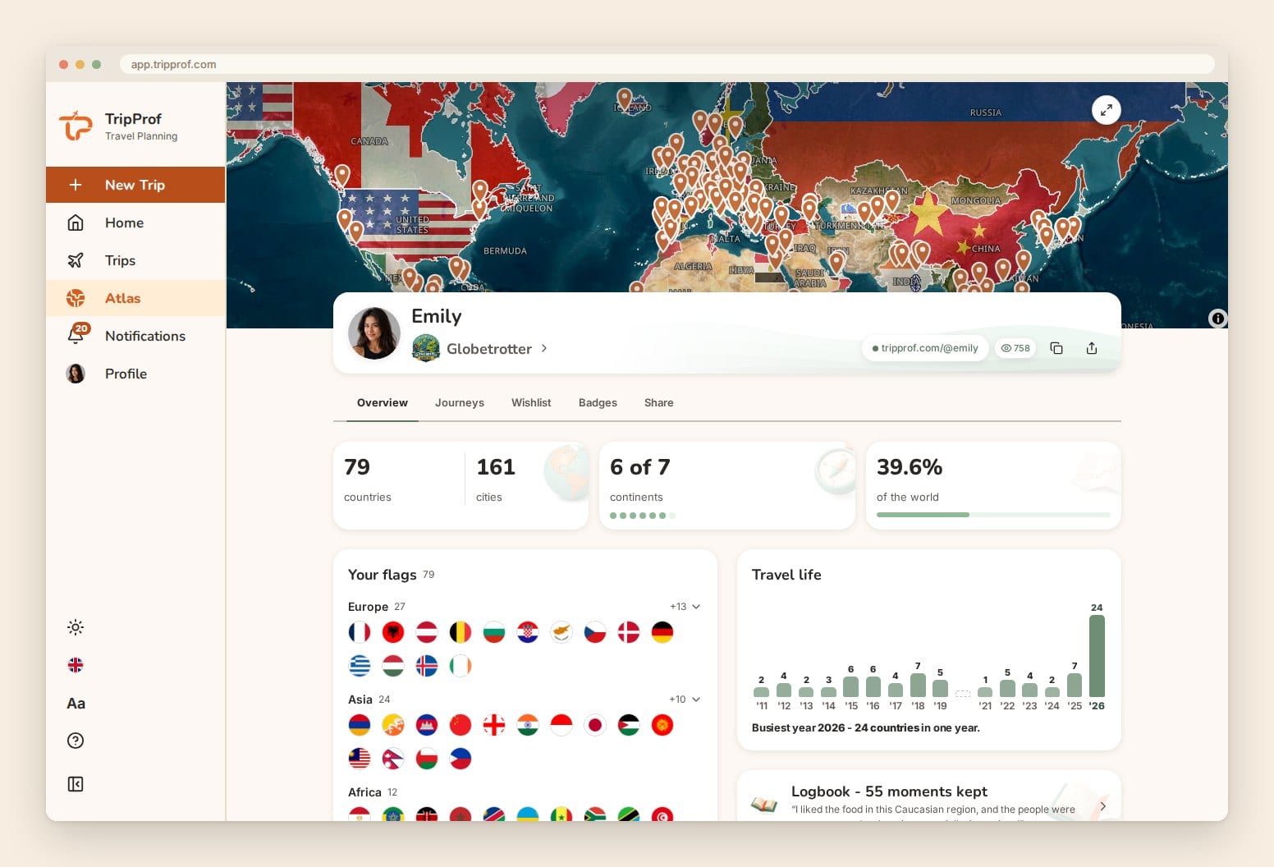Open the Badges tab

pos(598,403)
